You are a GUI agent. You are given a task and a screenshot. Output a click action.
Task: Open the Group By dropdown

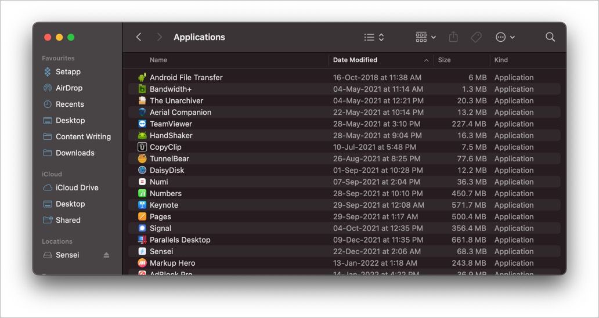tap(425, 37)
